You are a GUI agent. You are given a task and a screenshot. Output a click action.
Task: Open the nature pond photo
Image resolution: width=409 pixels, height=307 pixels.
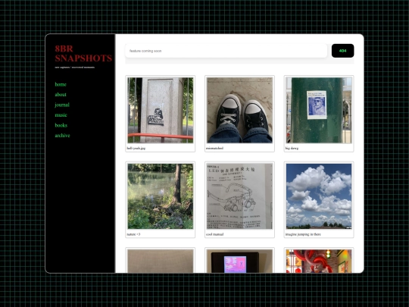(161, 196)
